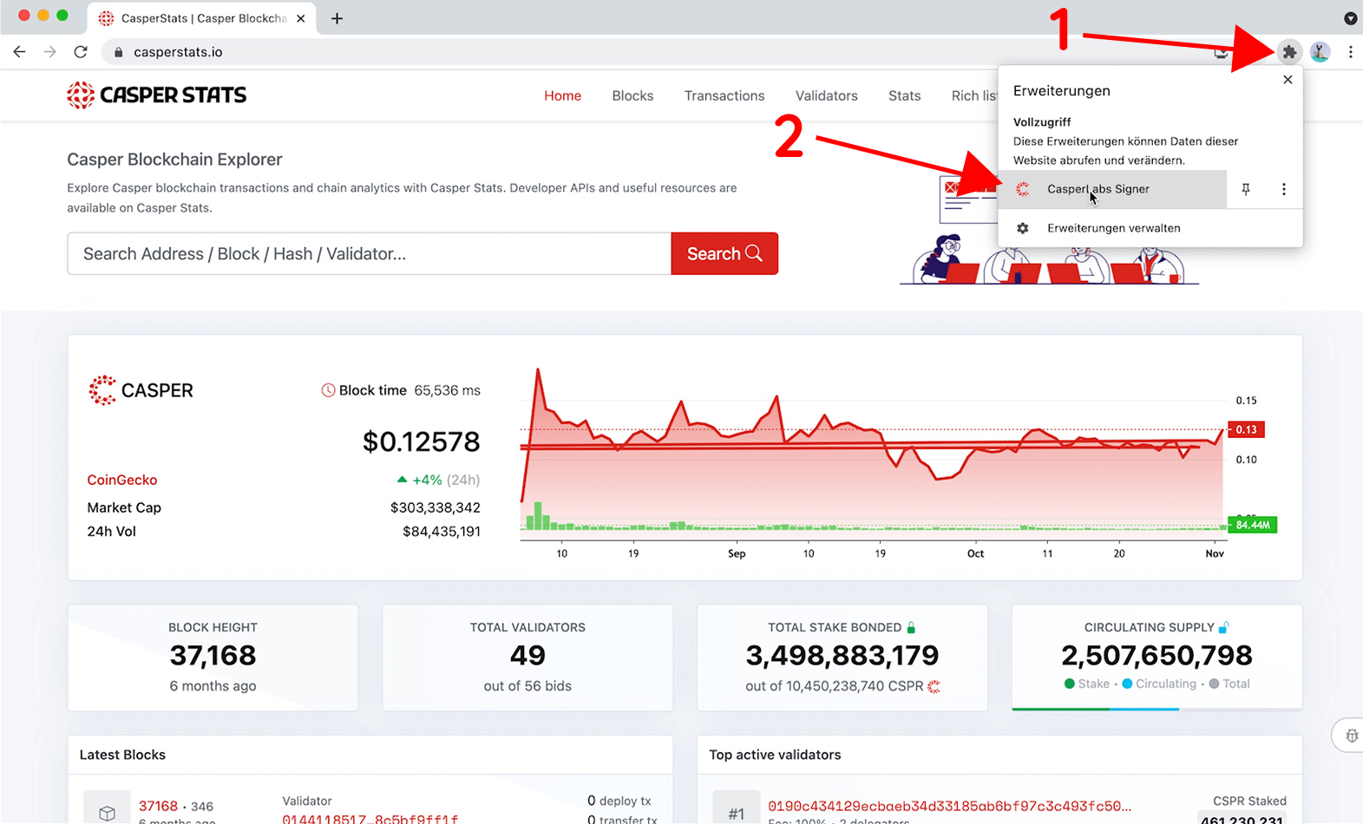Screen dimensions: 1363x824
Task: Open the Blocks nav item
Action: pos(632,95)
